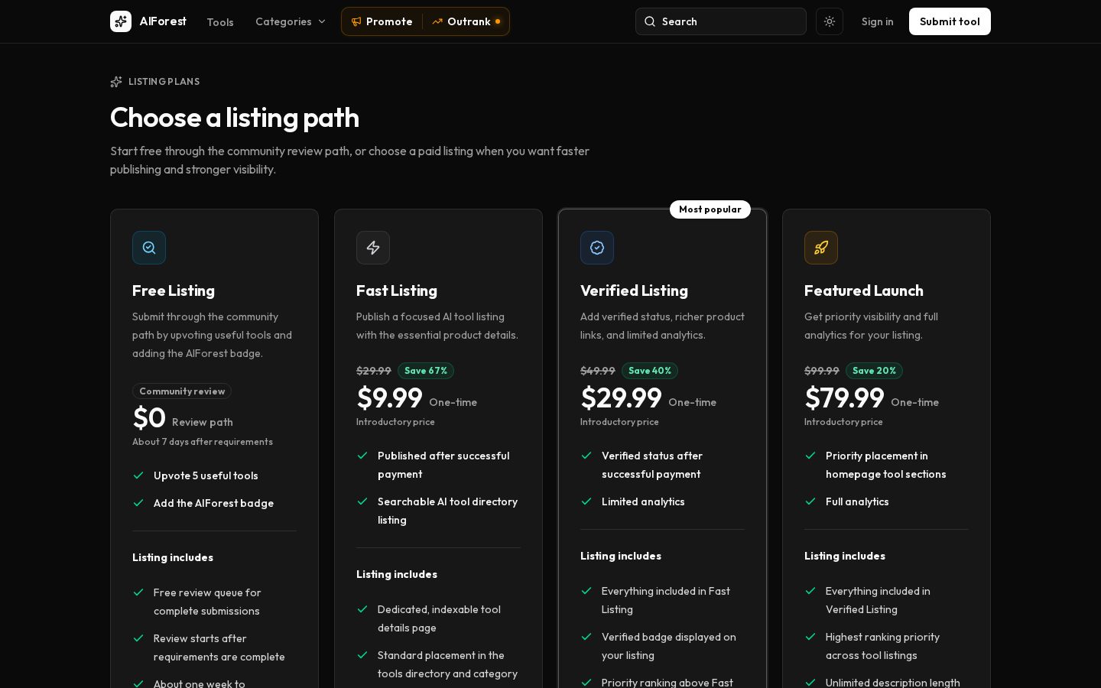
Task: Expand the Categories dropdown
Action: point(291,21)
